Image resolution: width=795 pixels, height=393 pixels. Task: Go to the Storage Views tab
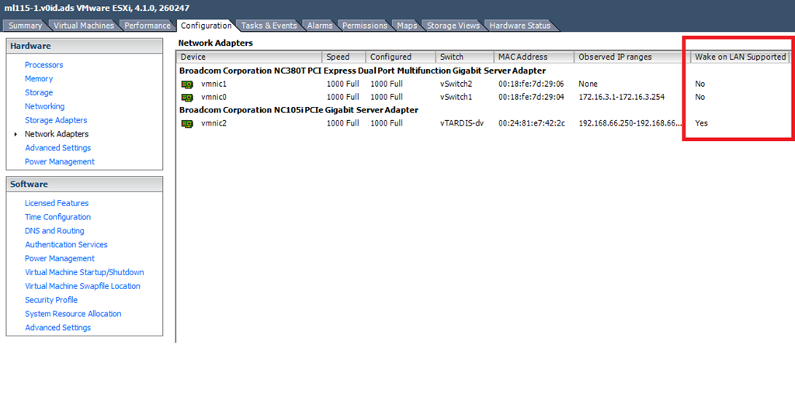coord(453,26)
